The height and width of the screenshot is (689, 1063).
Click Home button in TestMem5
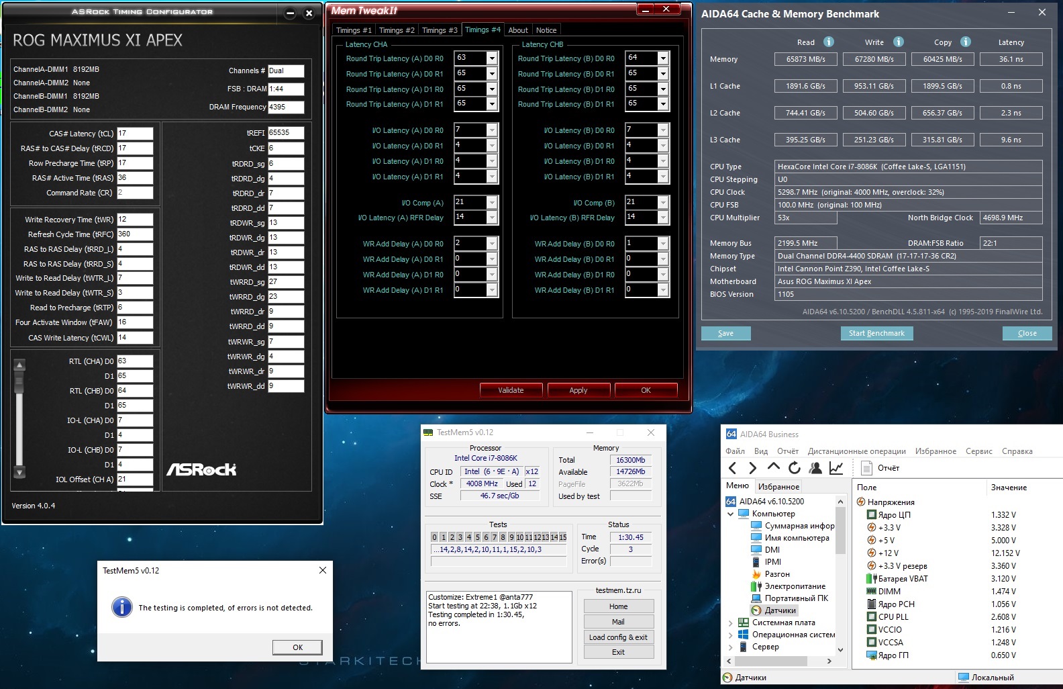coord(618,606)
